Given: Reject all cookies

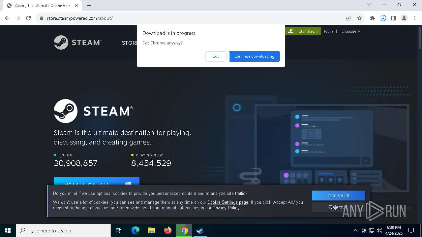Looking at the screenshot, I should click(339, 207).
